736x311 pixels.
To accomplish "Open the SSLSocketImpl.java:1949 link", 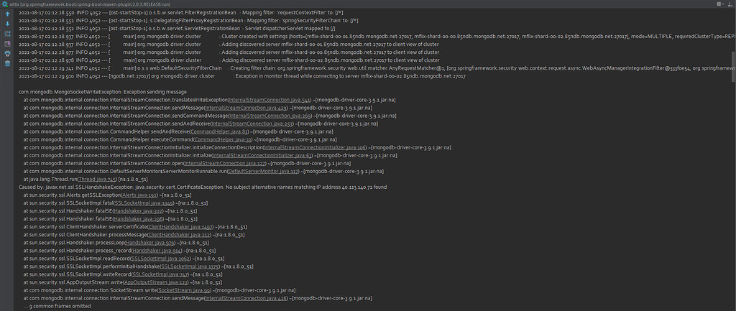I will pyautogui.click(x=144, y=203).
